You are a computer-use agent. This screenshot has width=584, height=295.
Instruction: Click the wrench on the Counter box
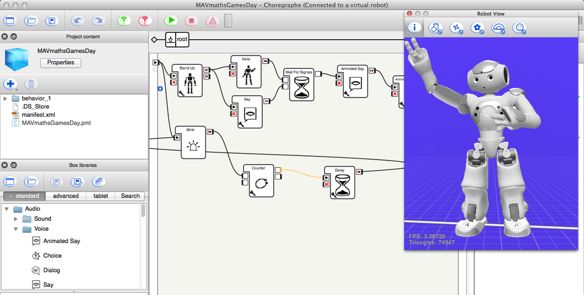pos(253,192)
